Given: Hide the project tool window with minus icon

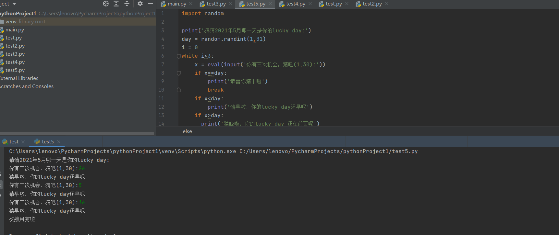Looking at the screenshot, I should pos(151,4).
